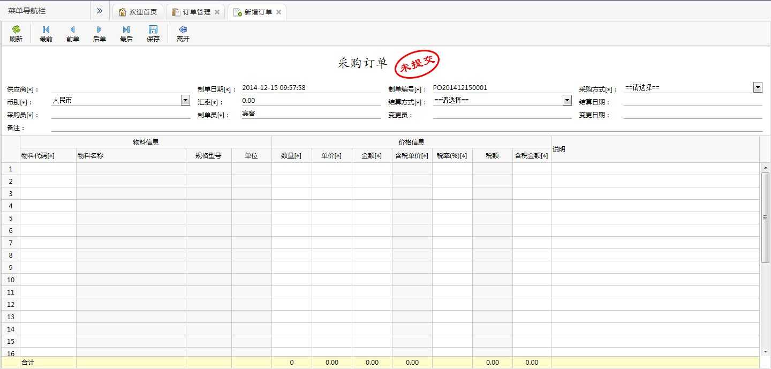Click the 价格信息 group header

(411, 142)
